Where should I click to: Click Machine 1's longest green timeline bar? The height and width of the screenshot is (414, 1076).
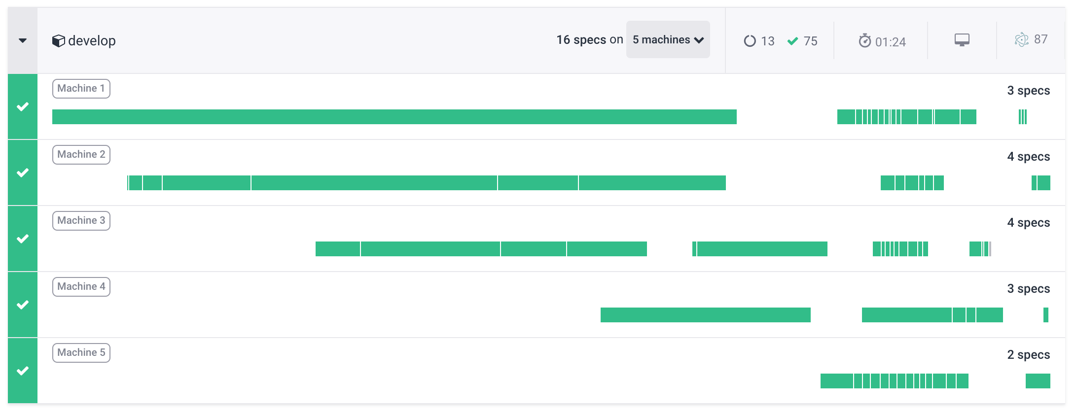(x=395, y=117)
